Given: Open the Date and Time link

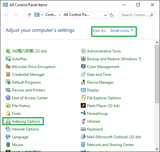Looking at the screenshot, I should pos(99,75).
